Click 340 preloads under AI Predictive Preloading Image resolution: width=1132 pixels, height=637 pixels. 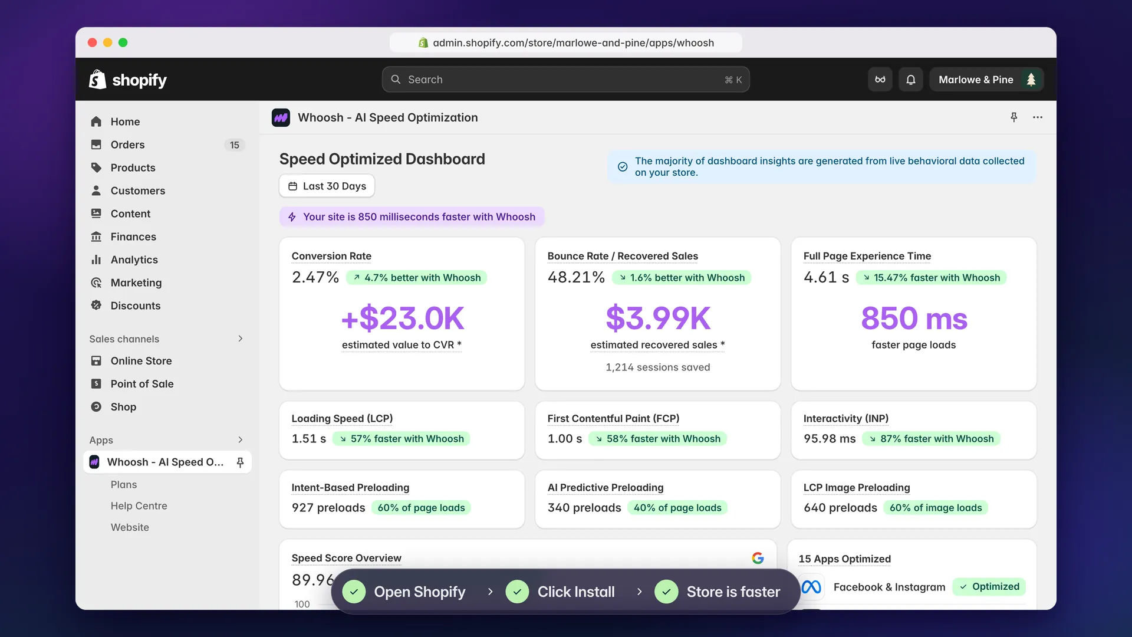click(584, 508)
